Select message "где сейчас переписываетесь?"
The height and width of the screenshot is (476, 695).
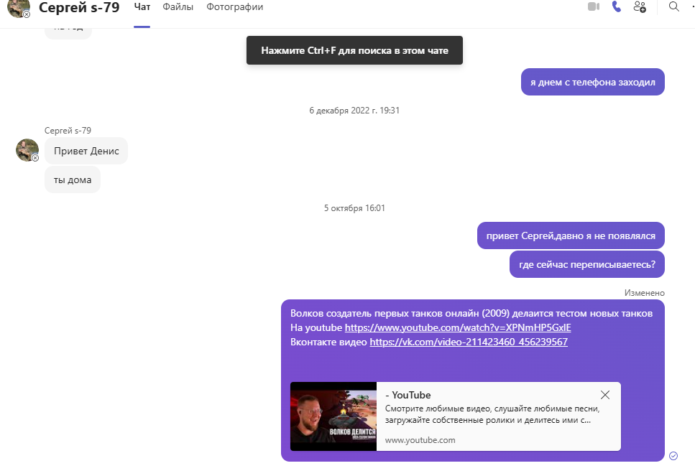tap(587, 264)
